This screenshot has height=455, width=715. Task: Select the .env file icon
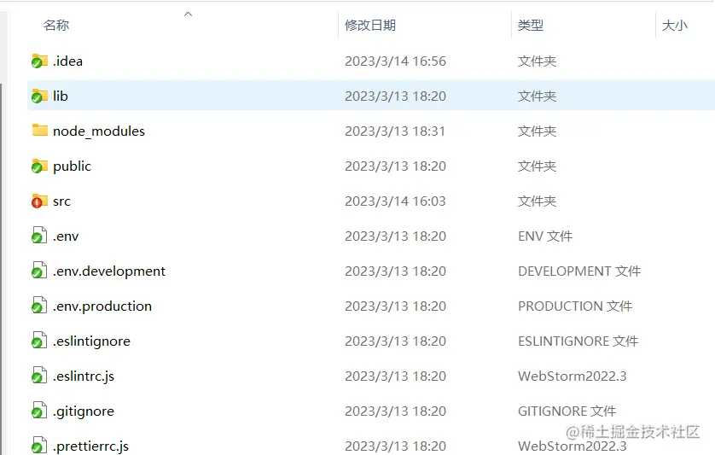(38, 236)
